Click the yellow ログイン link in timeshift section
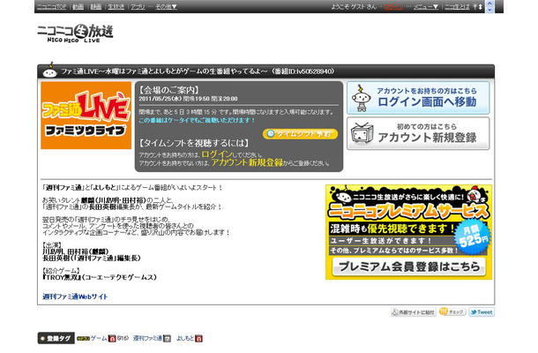This screenshot has height=353, width=538. (217, 154)
